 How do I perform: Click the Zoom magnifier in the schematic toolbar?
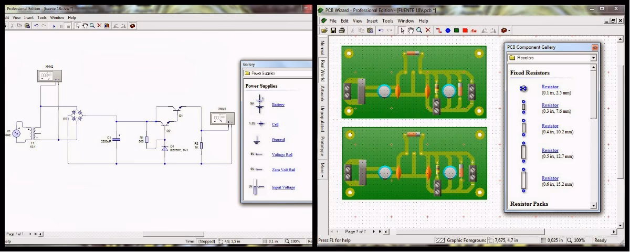point(92,25)
